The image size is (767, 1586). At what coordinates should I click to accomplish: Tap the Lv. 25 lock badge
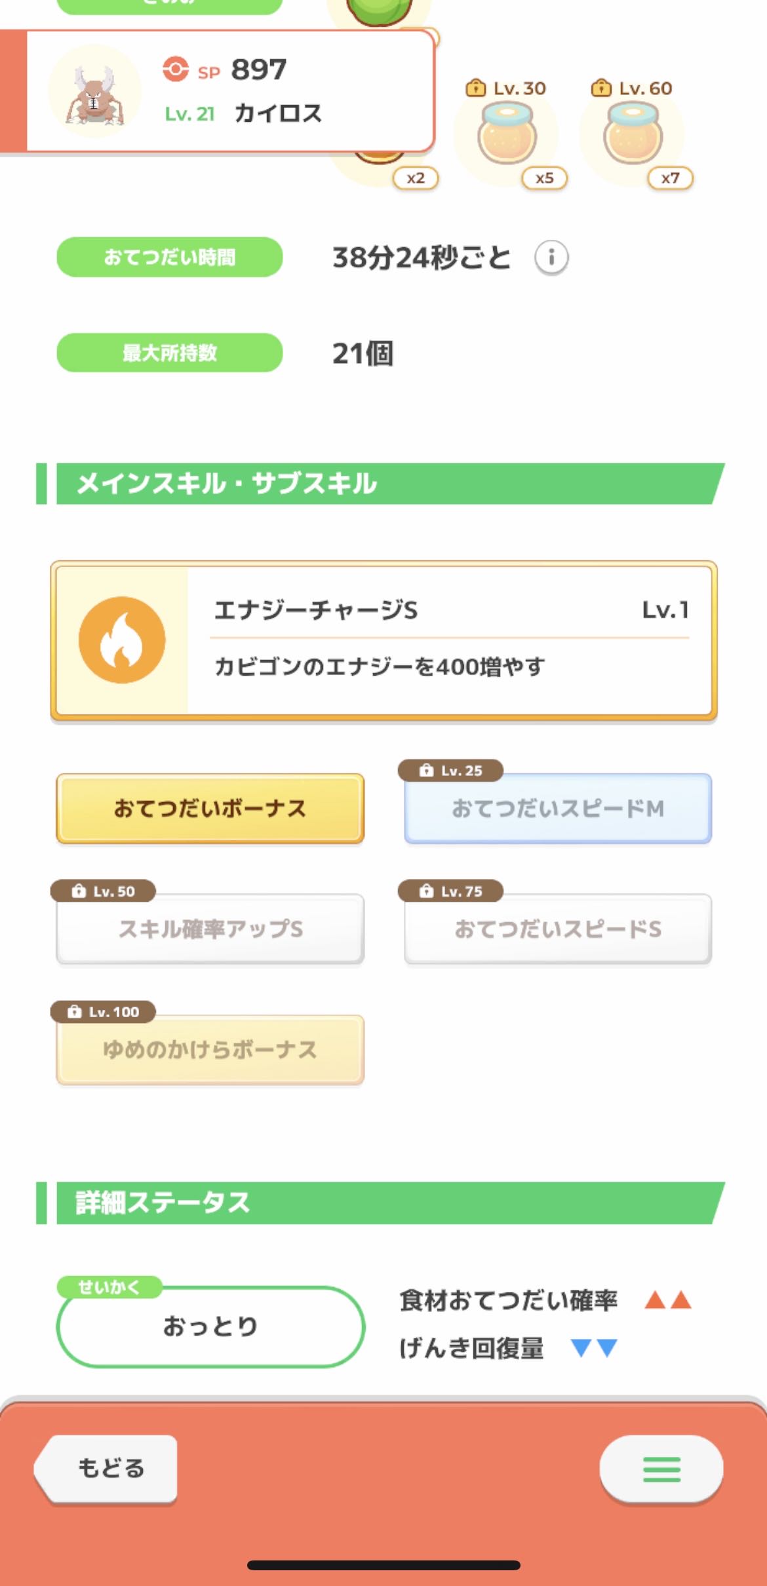click(x=450, y=771)
